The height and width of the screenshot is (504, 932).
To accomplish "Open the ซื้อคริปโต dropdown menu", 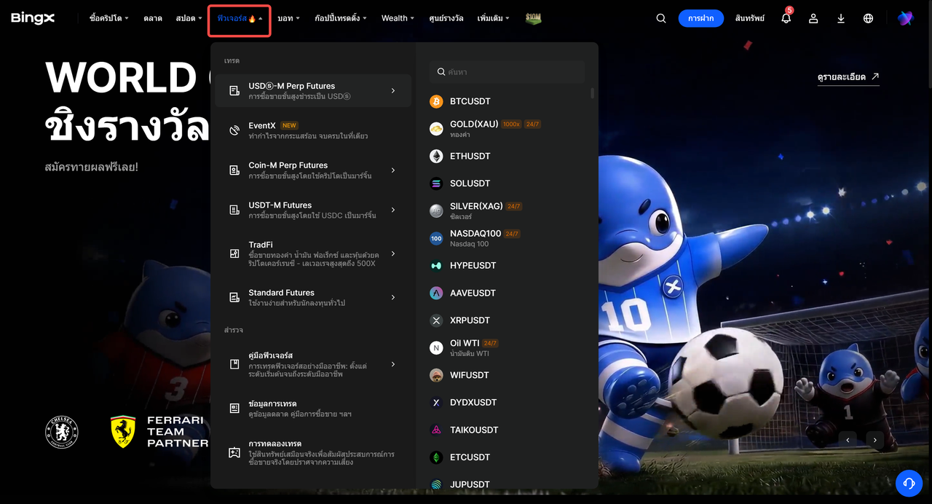I will tap(109, 18).
